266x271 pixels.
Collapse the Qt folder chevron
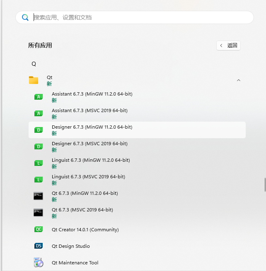pos(239,80)
